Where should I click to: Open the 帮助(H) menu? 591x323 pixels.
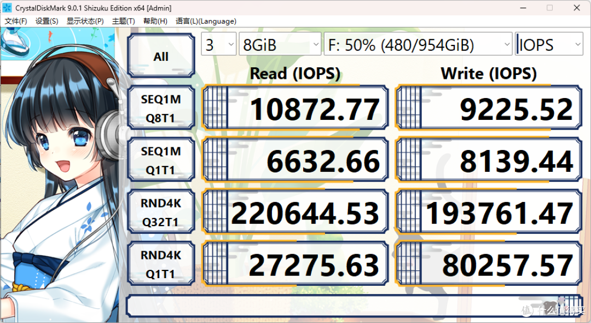(155, 21)
